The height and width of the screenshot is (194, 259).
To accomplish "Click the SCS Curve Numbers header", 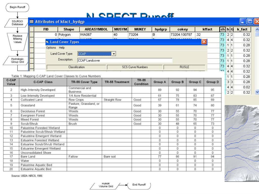I will tap(135, 67).
